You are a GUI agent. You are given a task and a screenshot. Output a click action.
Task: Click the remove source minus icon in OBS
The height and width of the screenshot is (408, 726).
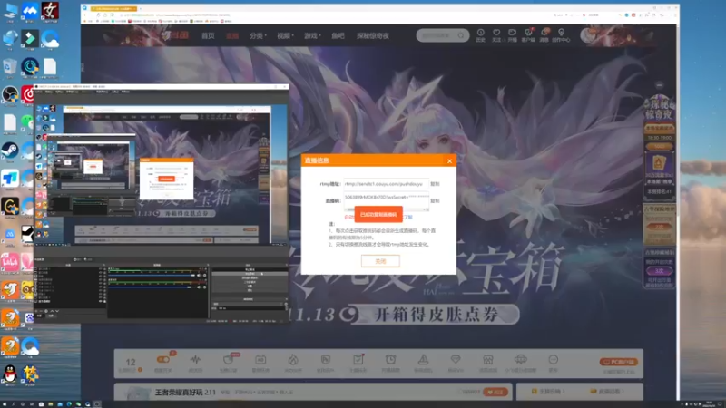pyautogui.click(x=41, y=311)
